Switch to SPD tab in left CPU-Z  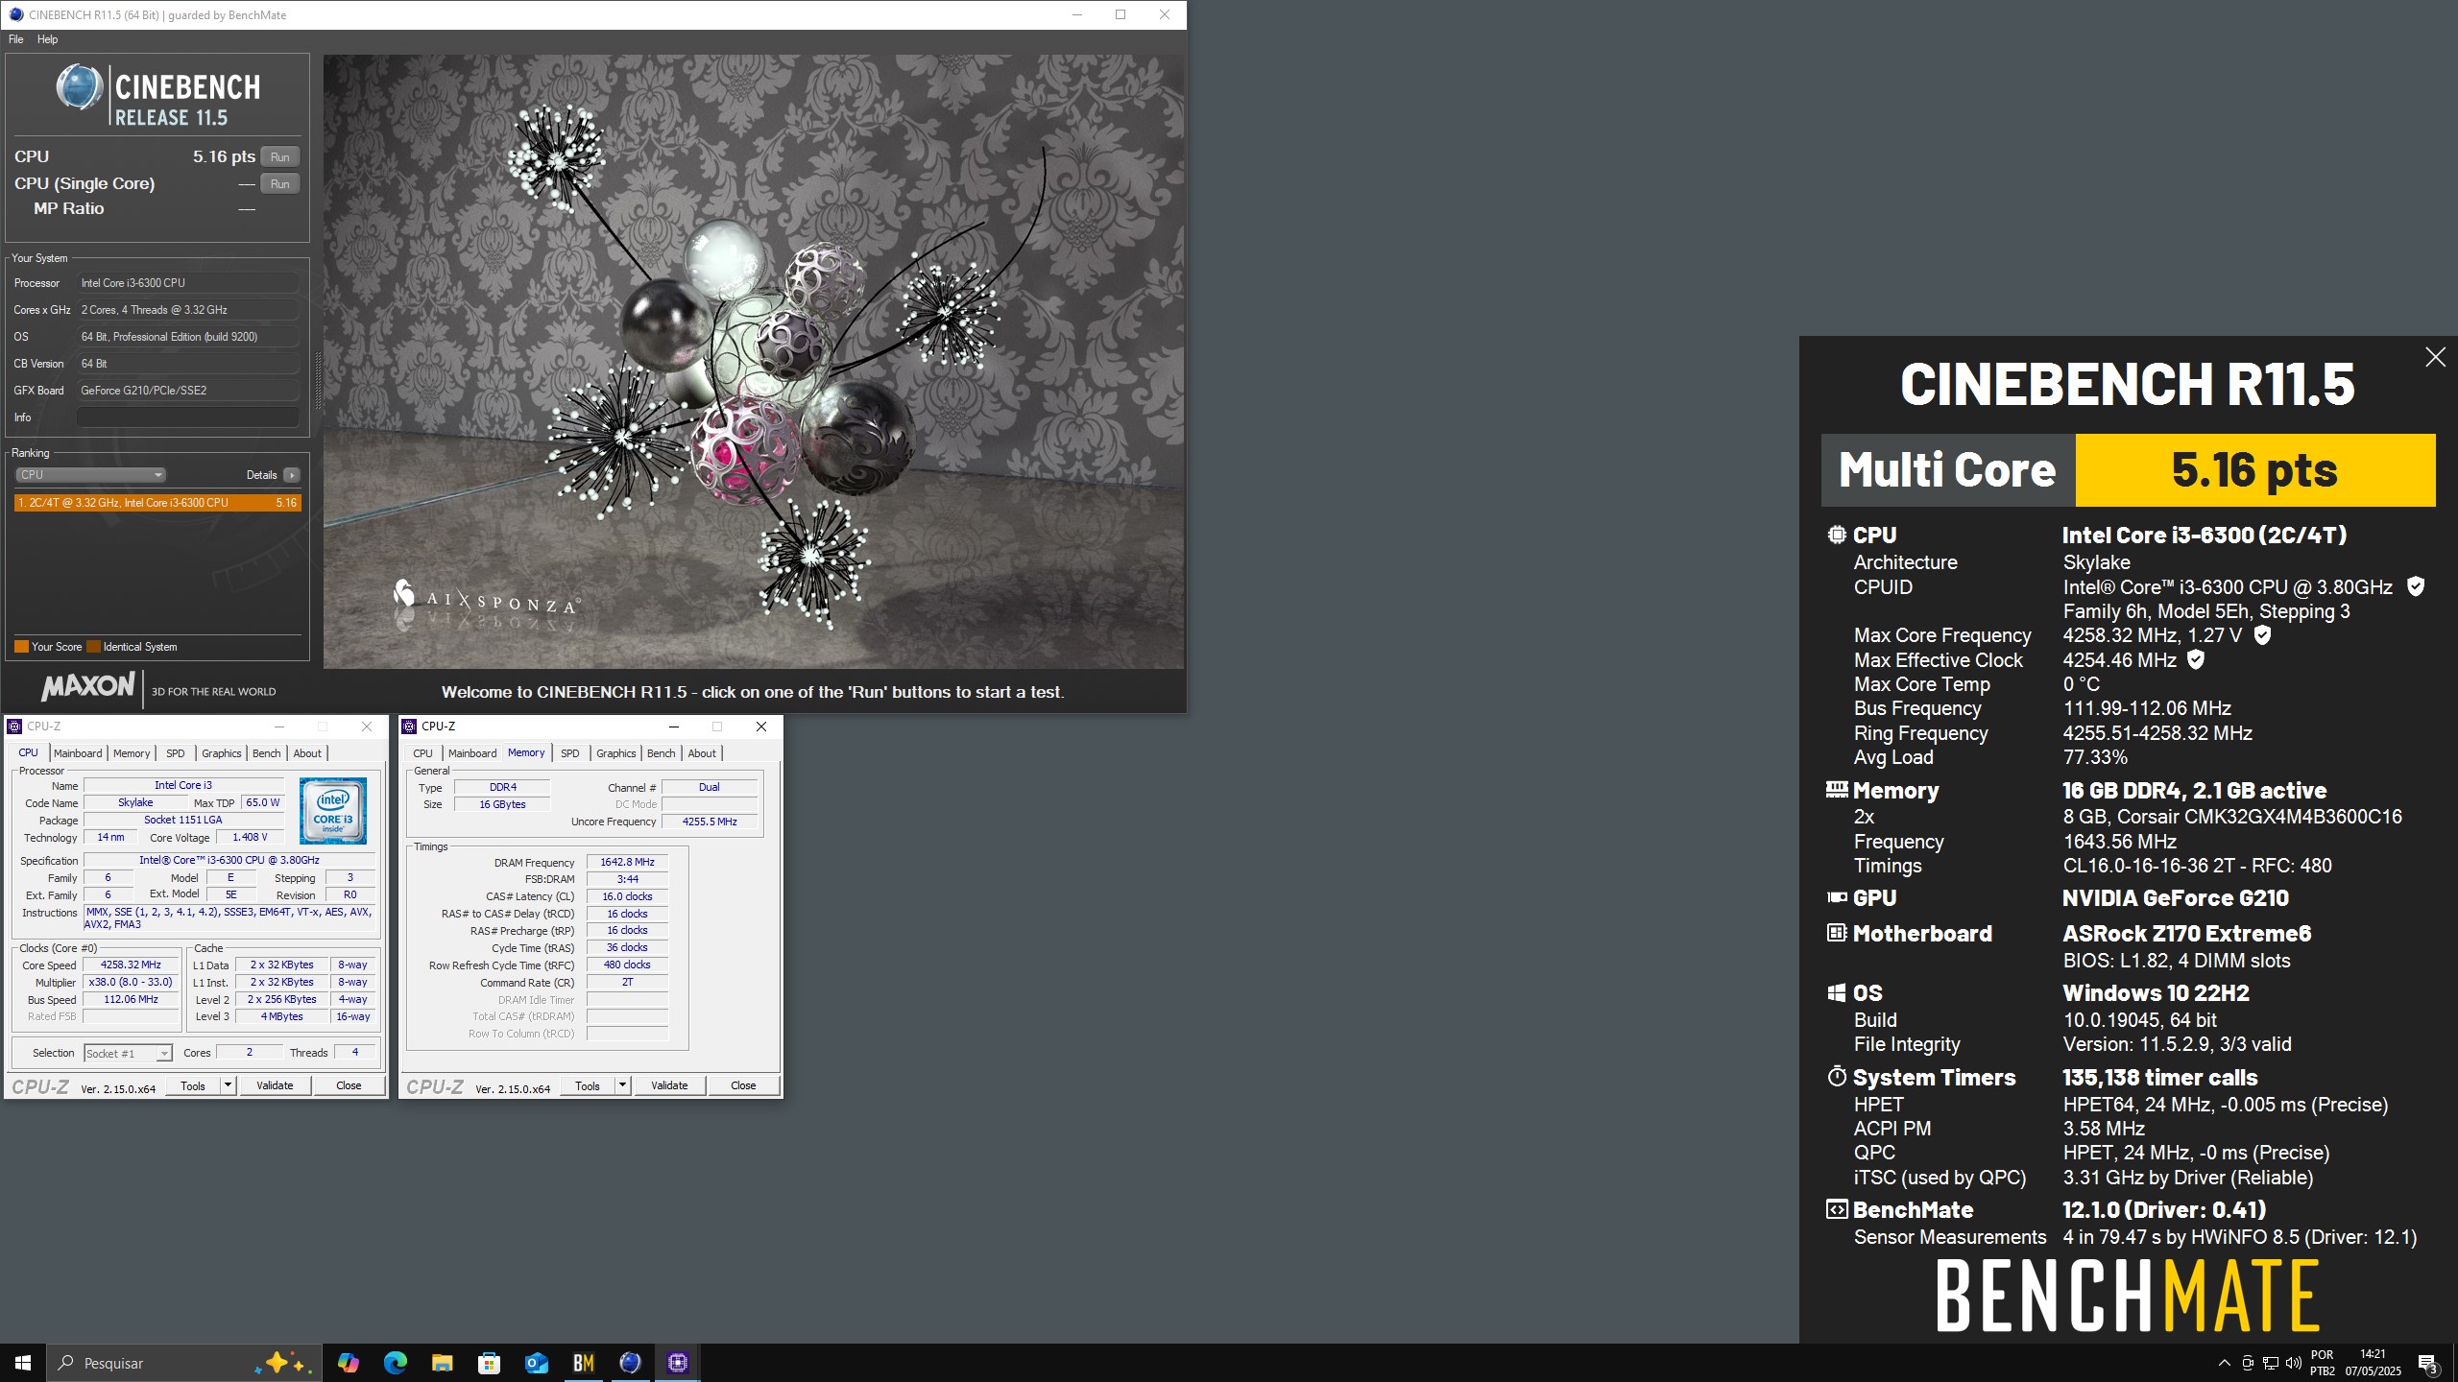tap(175, 753)
